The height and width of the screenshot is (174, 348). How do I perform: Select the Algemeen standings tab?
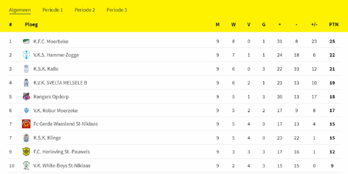pyautogui.click(x=20, y=10)
